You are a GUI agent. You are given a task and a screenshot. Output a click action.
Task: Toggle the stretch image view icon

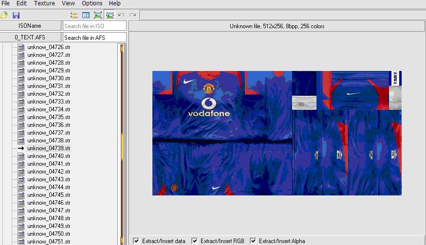[x=110, y=15]
